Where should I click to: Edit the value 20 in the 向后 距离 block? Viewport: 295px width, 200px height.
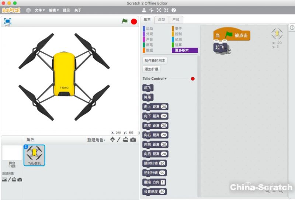click(x=164, y=154)
